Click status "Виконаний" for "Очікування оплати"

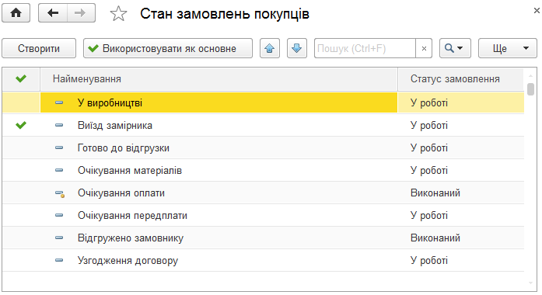[435, 193]
